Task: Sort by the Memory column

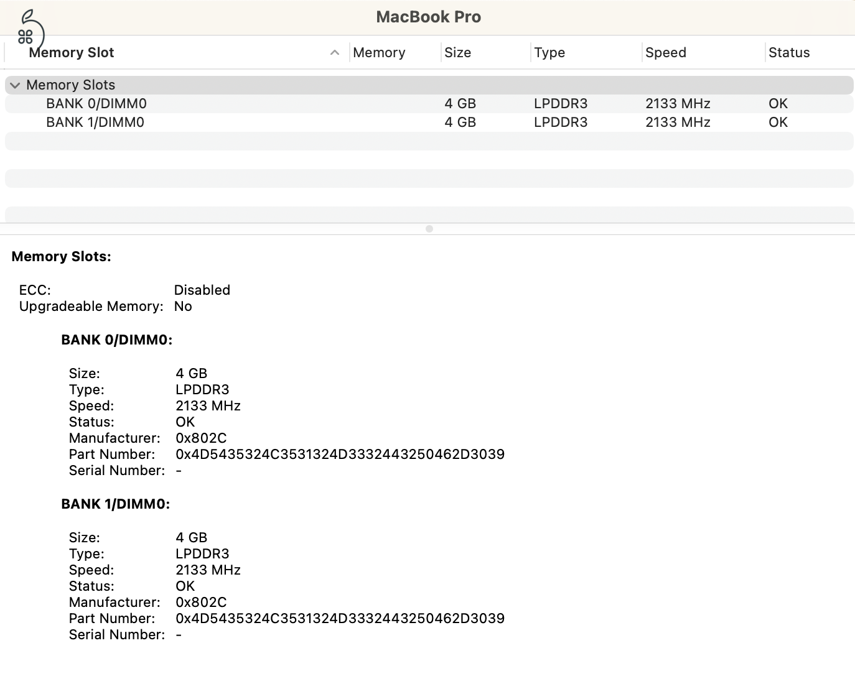Action: pyautogui.click(x=378, y=52)
